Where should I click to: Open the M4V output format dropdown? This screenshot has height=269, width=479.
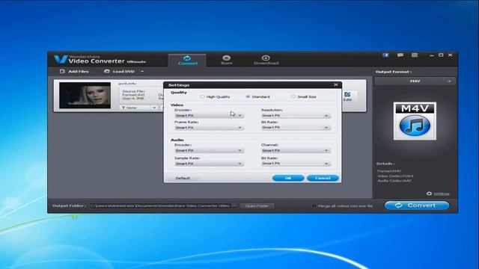pyautogui.click(x=415, y=81)
